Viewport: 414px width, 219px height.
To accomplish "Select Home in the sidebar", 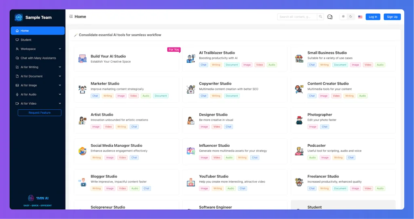I will tap(38, 31).
